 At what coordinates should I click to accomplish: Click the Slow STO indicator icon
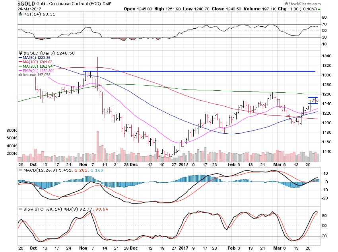point(20,209)
